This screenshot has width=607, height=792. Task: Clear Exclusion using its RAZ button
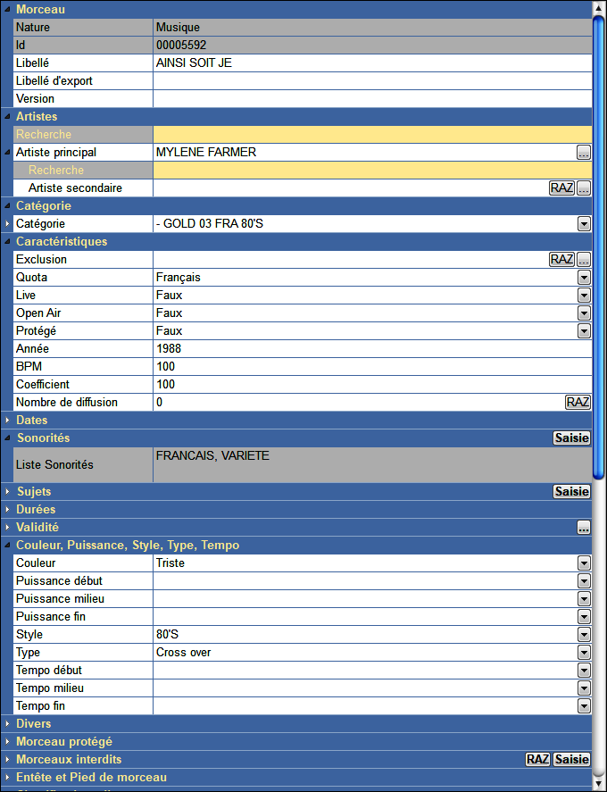click(561, 260)
